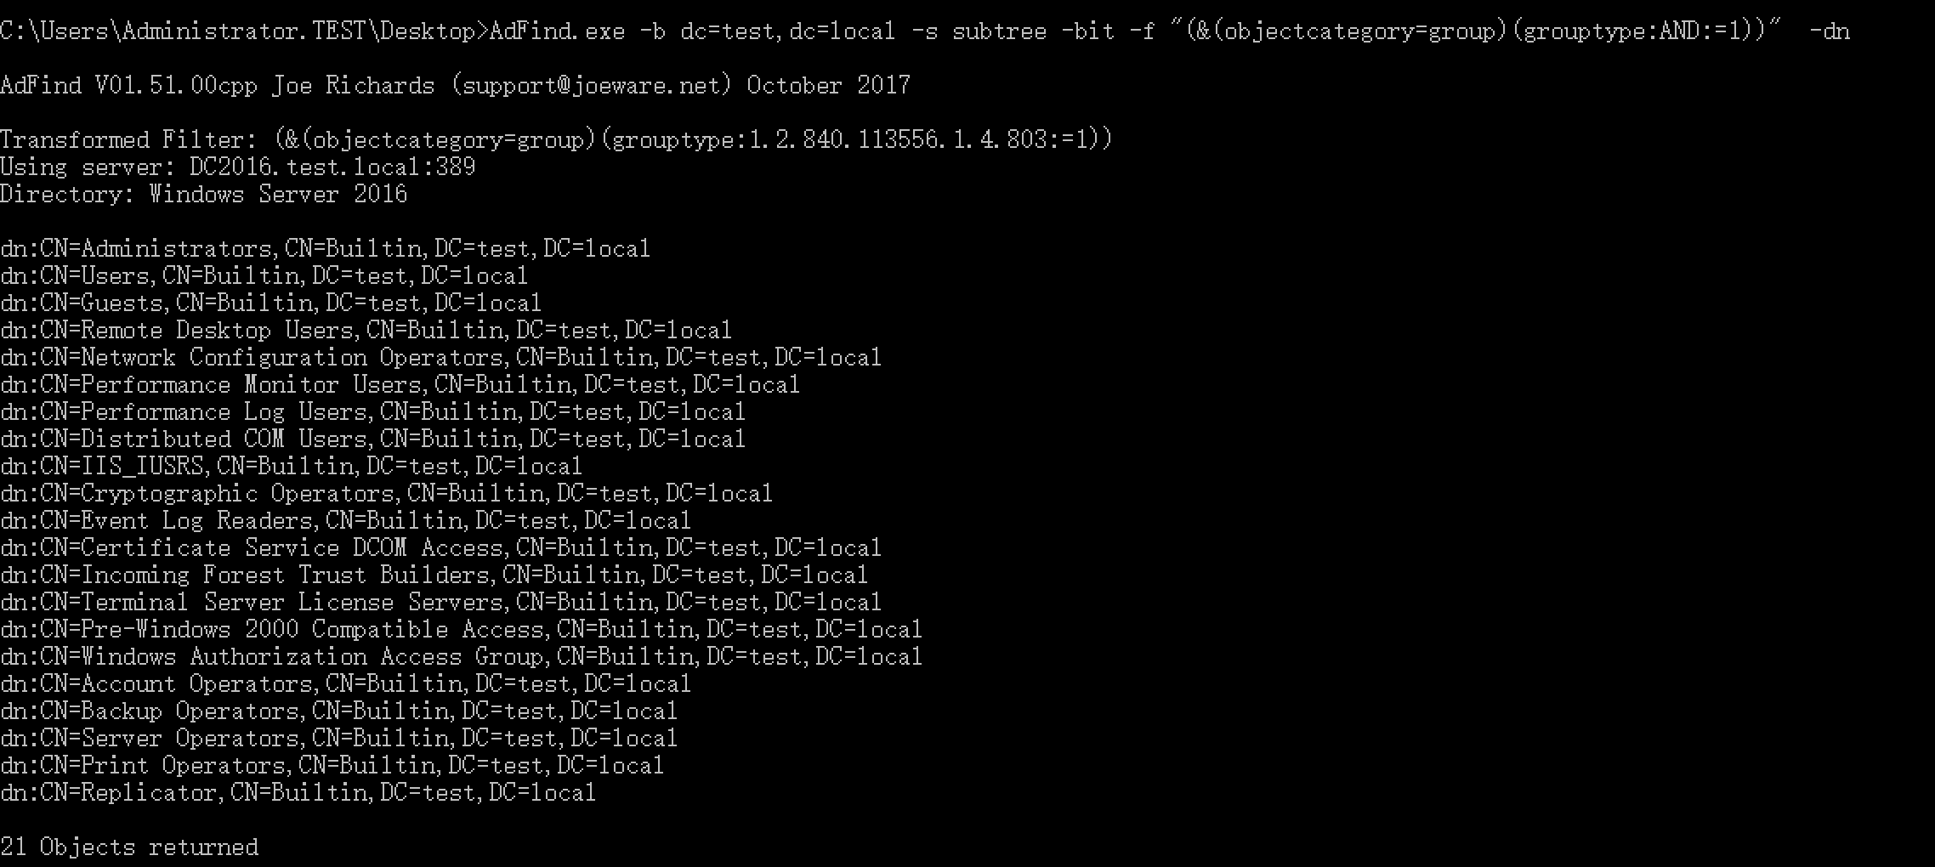Click the Event Log Readers line
1935x867 pixels.
346,521
